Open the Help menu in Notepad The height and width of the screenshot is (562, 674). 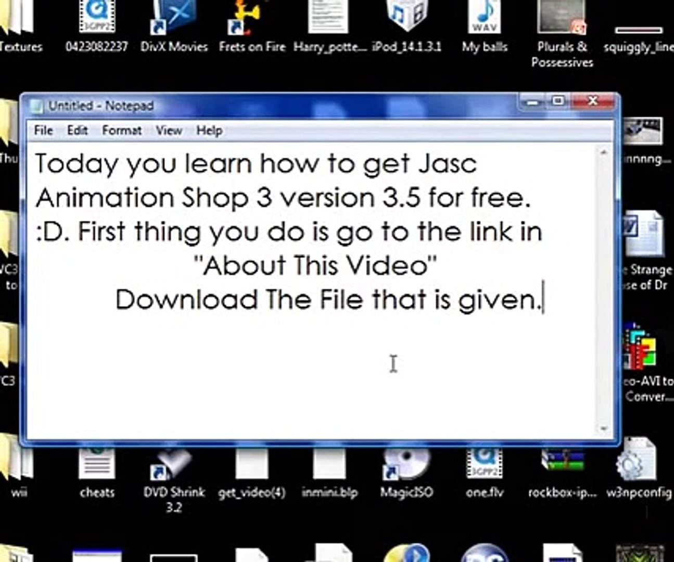209,130
